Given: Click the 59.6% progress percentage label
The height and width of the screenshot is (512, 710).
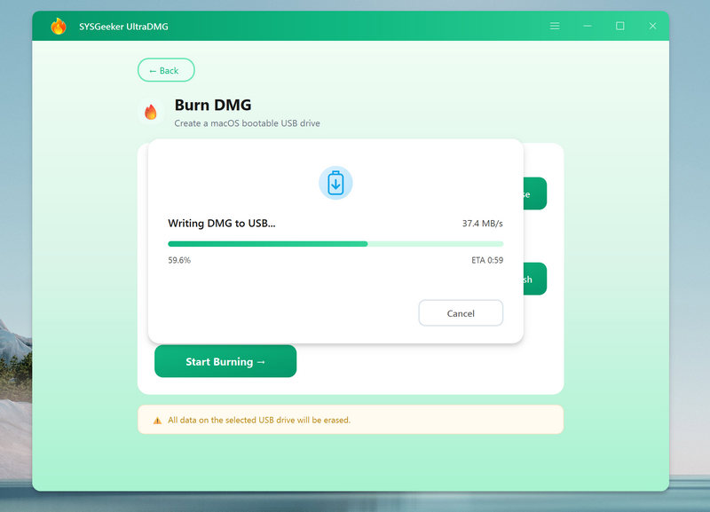Looking at the screenshot, I should 179,261.
